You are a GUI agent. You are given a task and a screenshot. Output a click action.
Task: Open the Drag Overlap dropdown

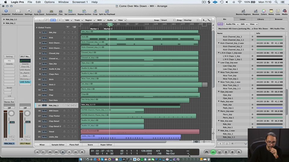point(191,20)
